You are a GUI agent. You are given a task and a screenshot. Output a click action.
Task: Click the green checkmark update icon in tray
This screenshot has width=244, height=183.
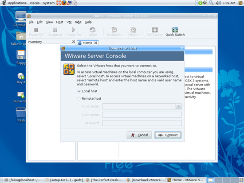pos(200,3)
